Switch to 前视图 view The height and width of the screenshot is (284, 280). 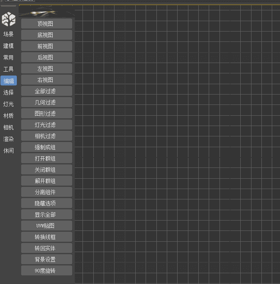(x=46, y=46)
